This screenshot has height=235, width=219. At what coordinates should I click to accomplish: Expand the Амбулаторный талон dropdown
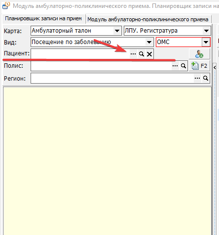click(117, 31)
